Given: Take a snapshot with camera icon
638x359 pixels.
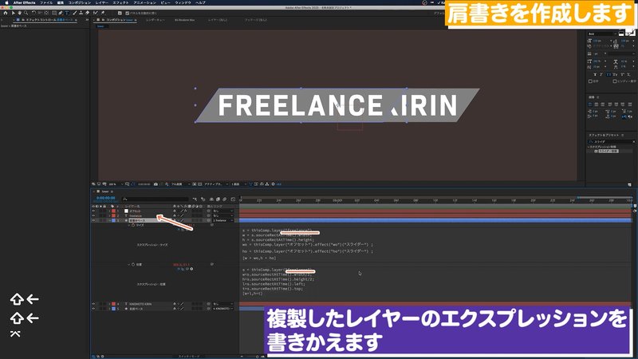Looking at the screenshot, I should tap(156, 184).
